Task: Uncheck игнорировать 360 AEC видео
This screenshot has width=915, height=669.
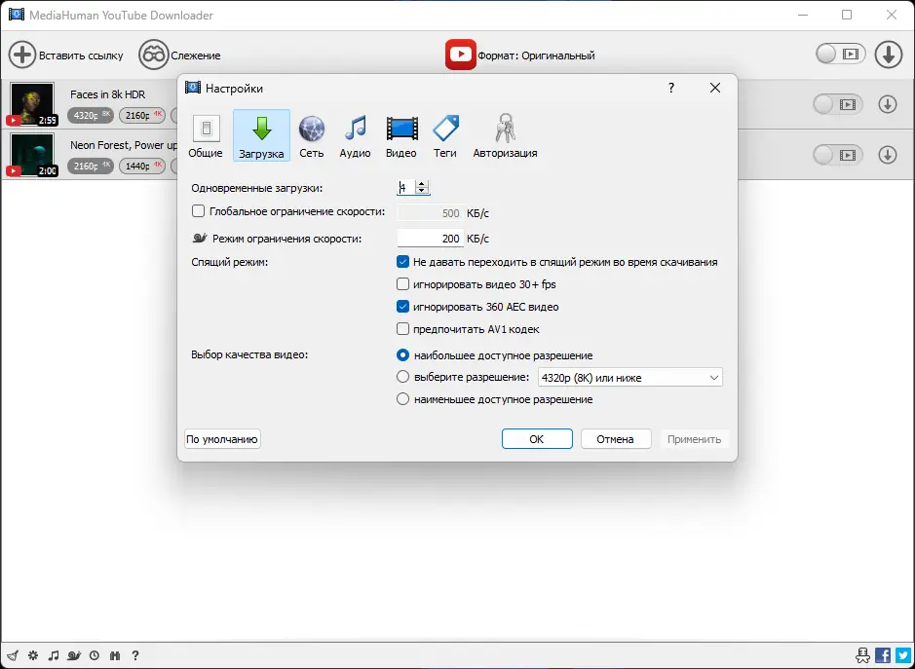Action: coord(402,306)
